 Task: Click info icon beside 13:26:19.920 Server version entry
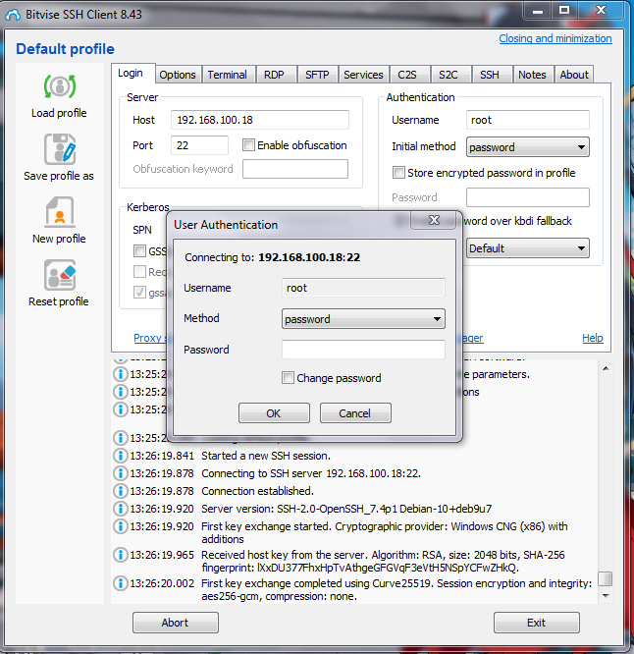tap(121, 509)
